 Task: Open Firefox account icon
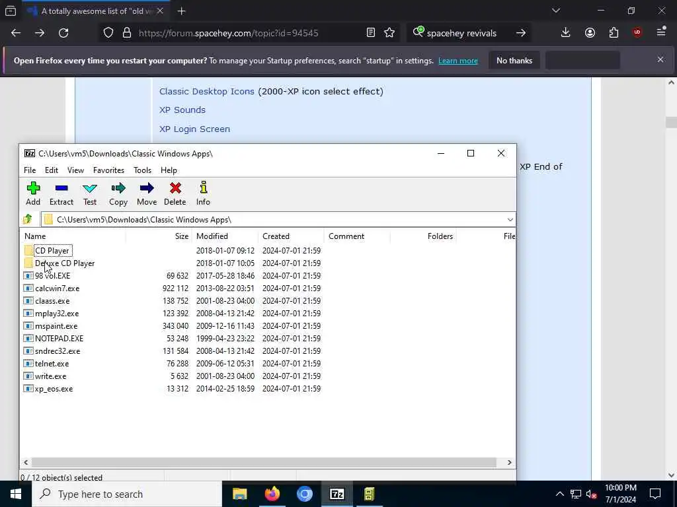click(590, 33)
